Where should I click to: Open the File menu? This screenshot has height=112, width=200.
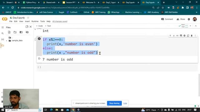[x=11, y=21]
